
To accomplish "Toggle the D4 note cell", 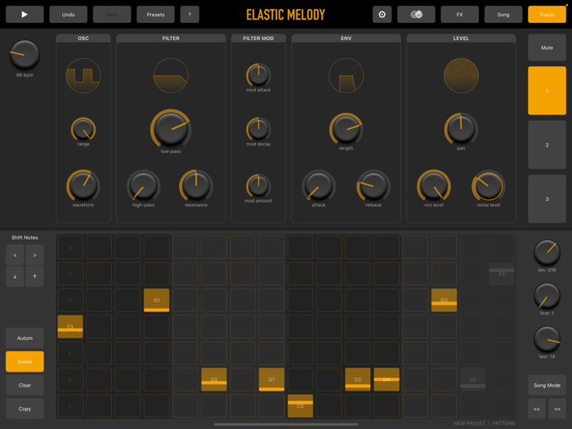I will click(387, 379).
